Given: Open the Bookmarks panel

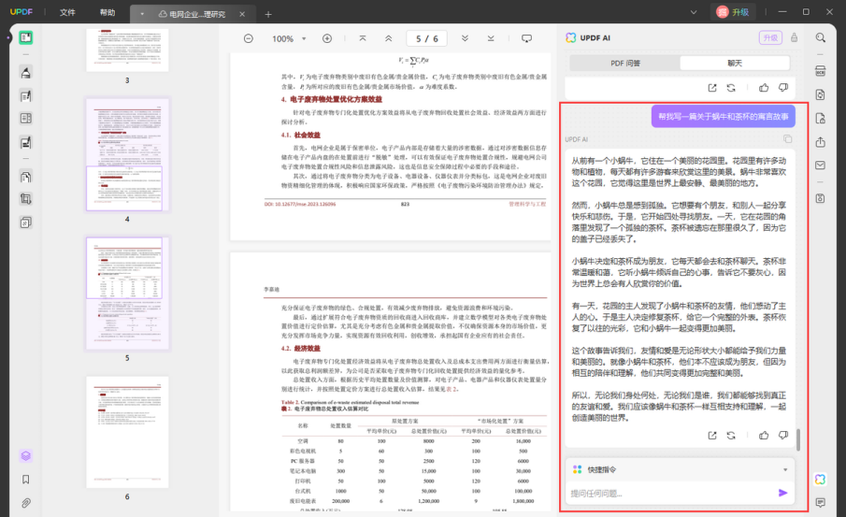Looking at the screenshot, I should (x=26, y=480).
